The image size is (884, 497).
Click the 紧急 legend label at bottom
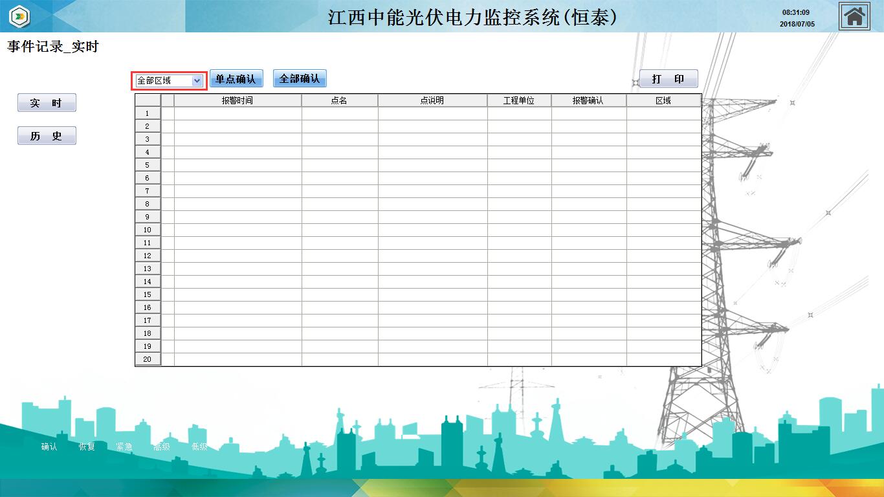(124, 447)
